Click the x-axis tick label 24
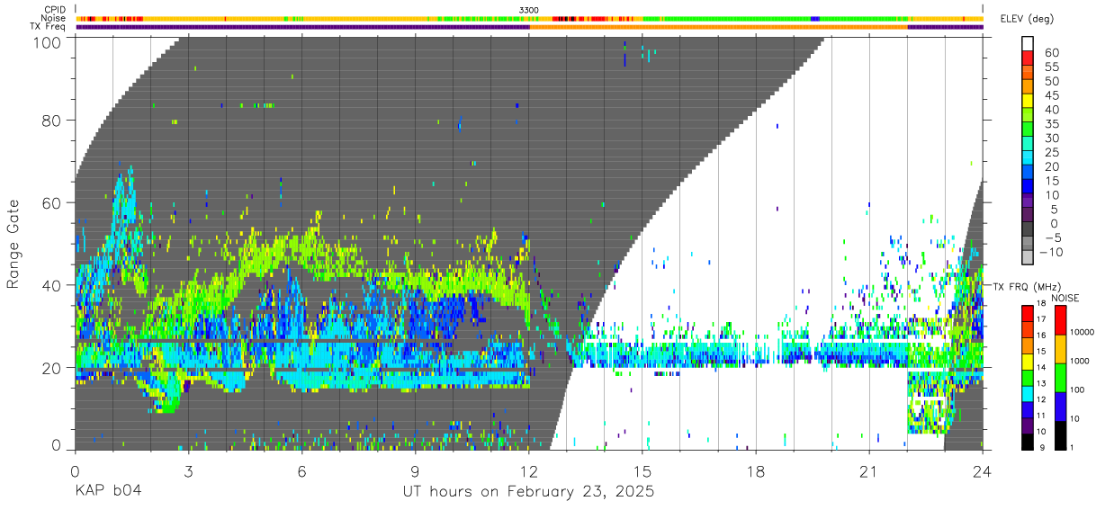Image resolution: width=1105 pixels, height=510 pixels. [983, 470]
